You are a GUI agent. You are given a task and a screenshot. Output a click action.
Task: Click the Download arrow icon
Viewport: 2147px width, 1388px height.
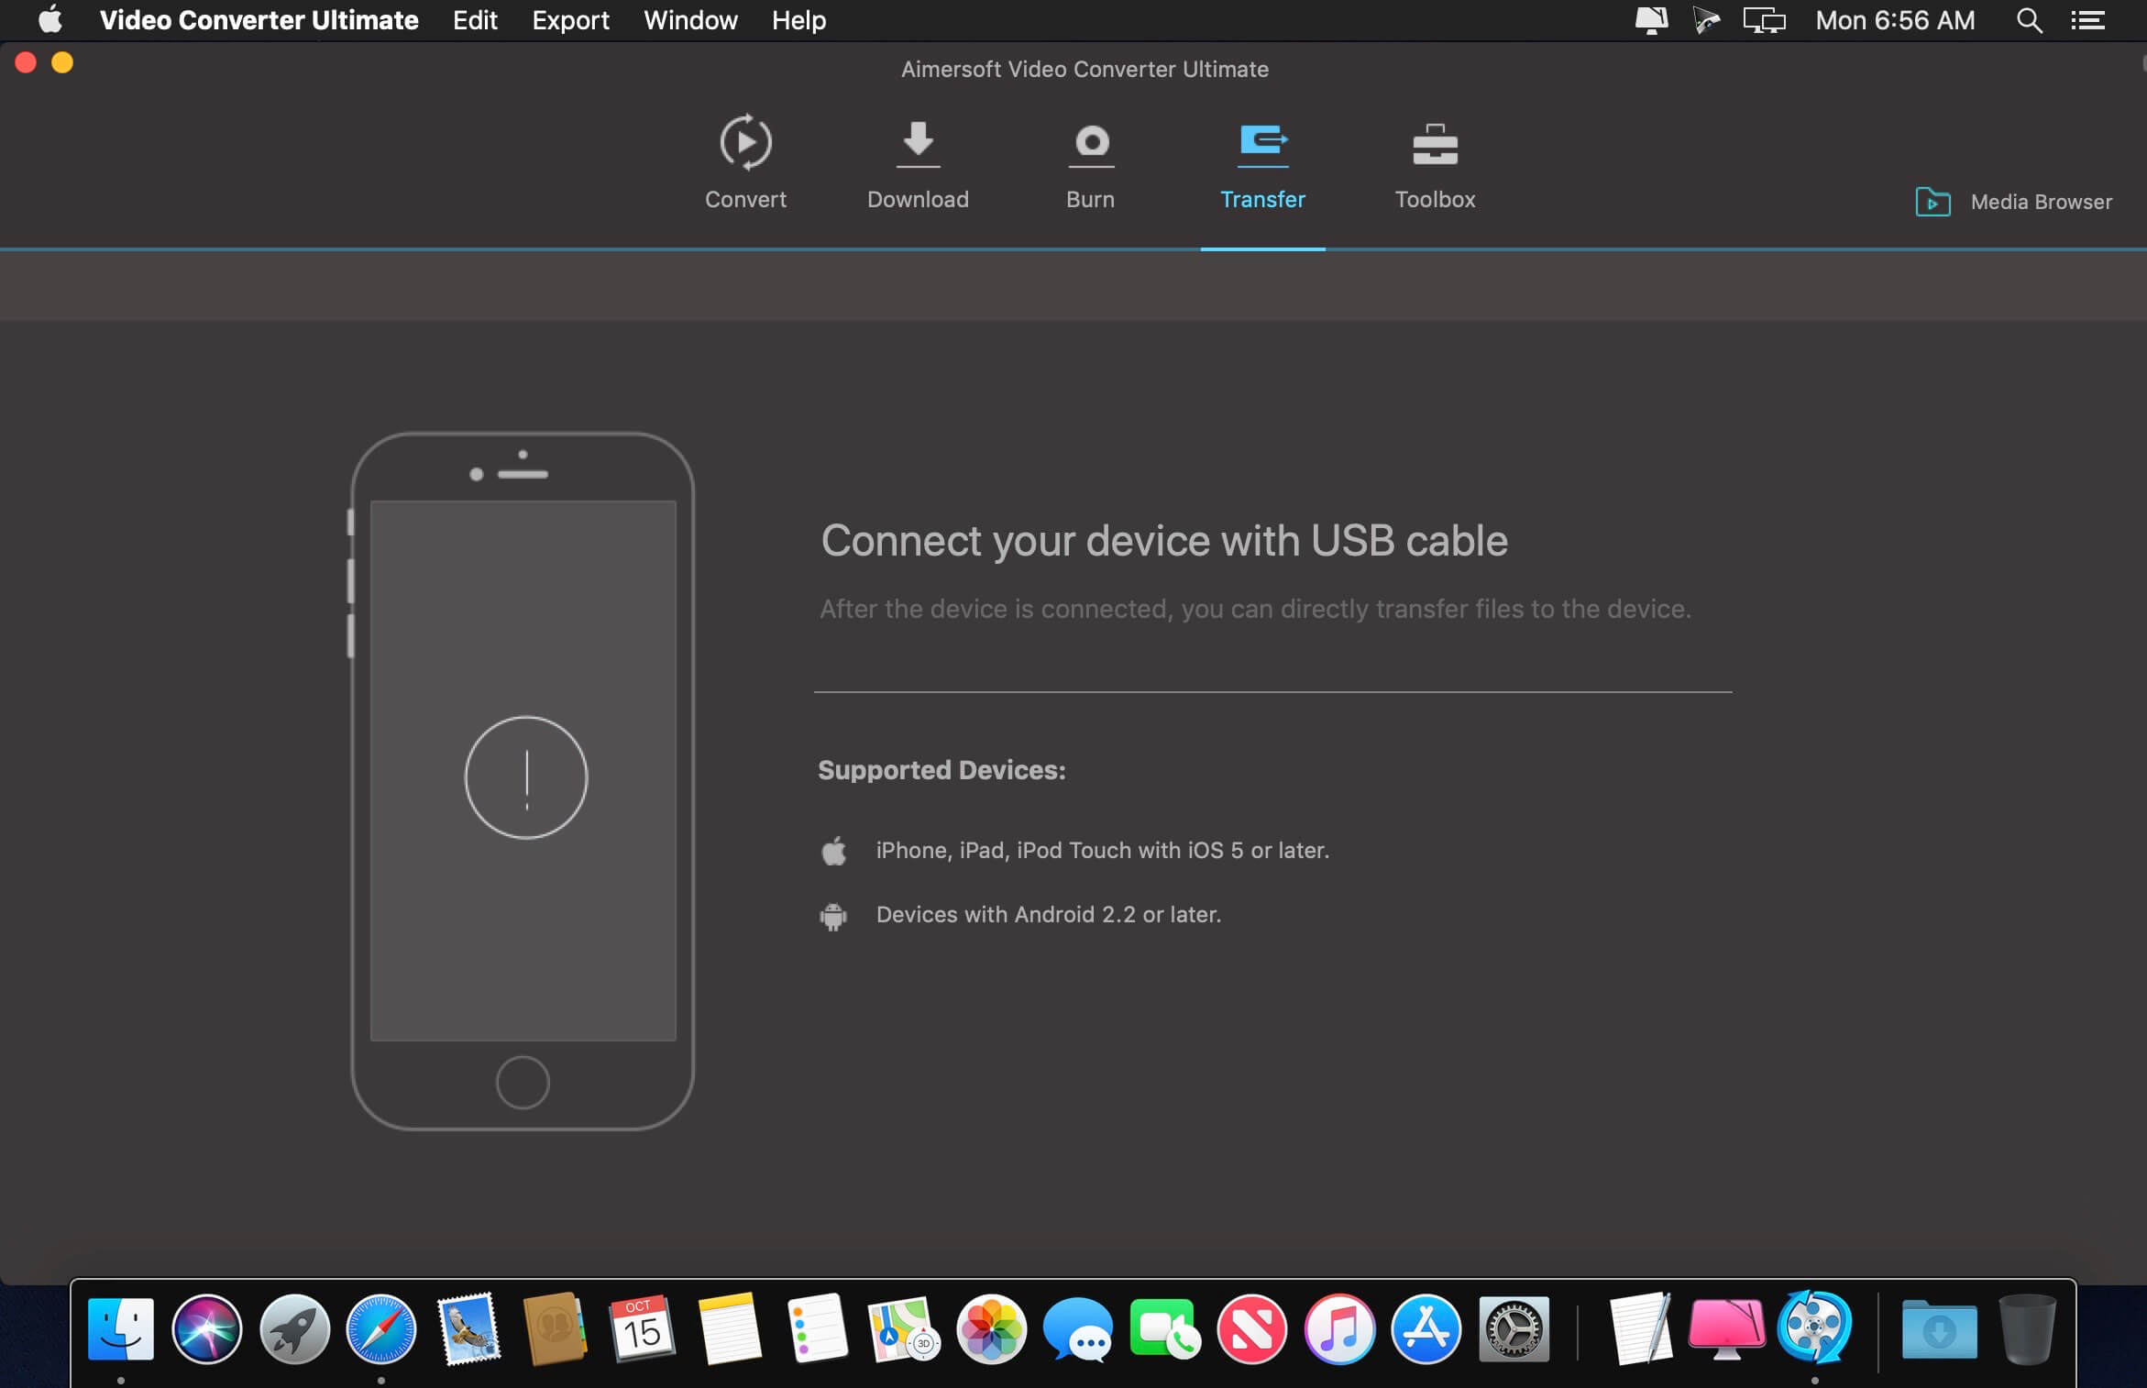(919, 141)
